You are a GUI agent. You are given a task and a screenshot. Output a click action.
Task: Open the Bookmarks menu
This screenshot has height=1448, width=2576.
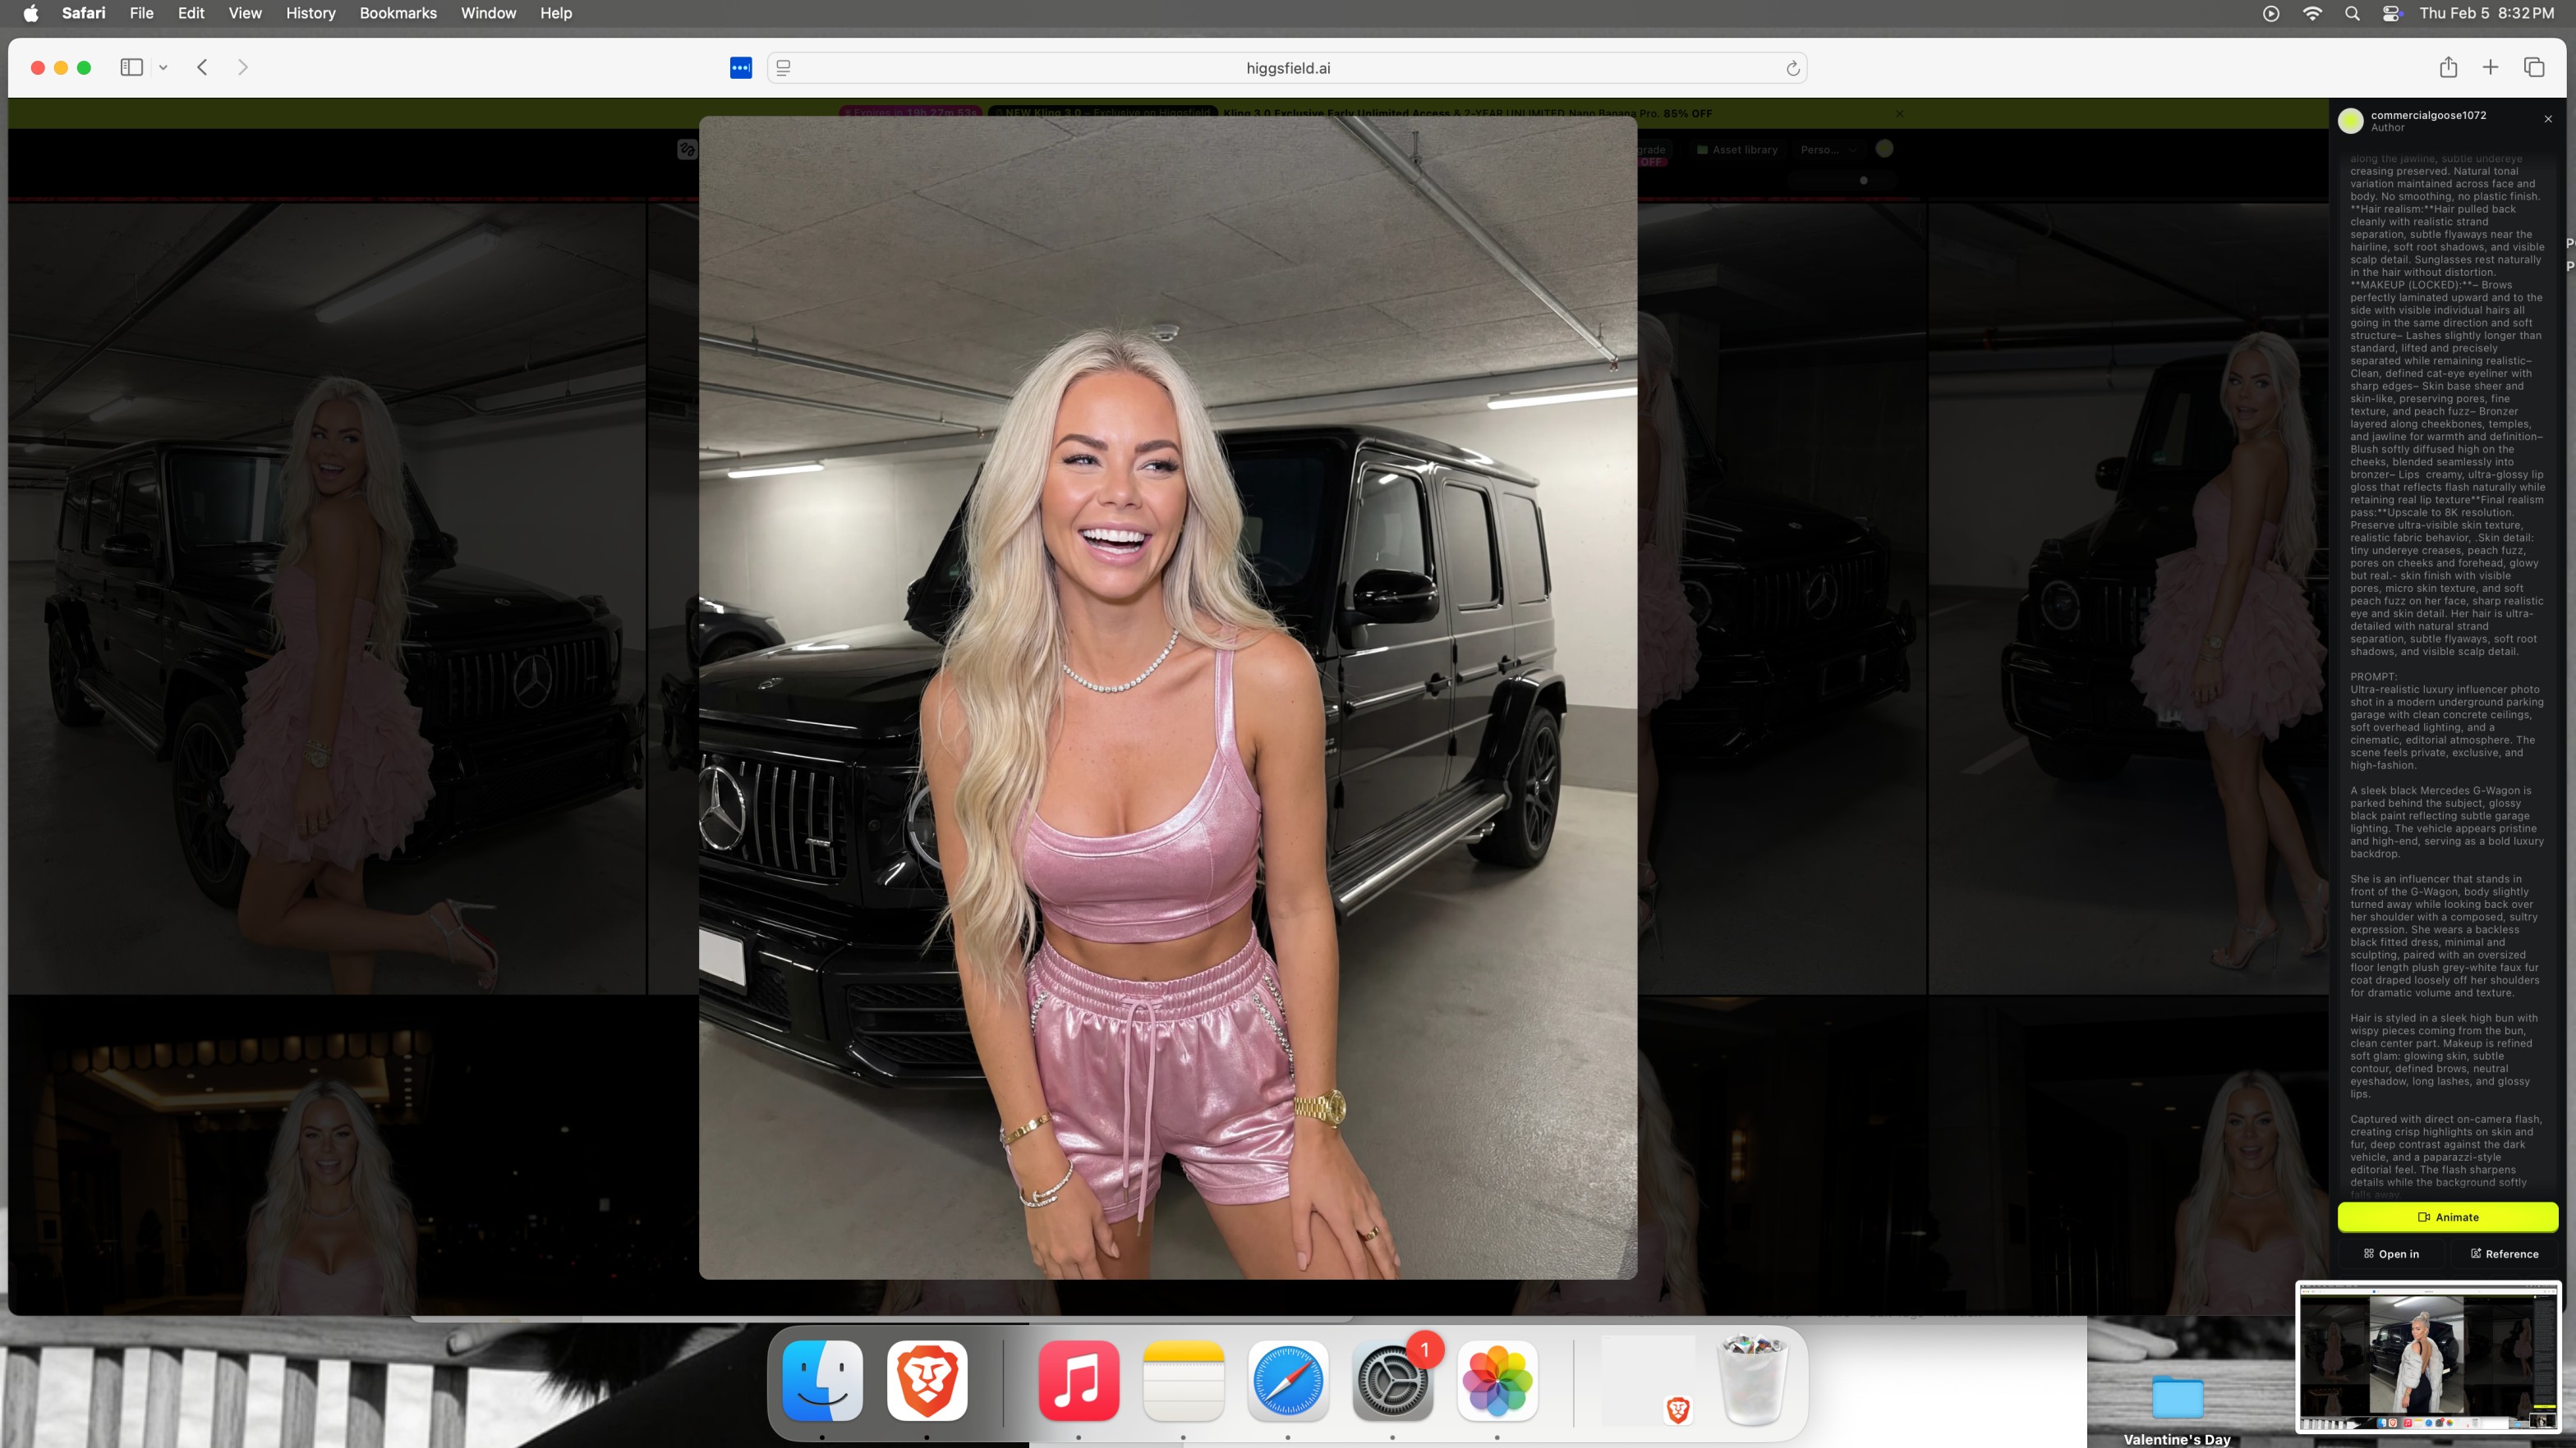tap(397, 13)
